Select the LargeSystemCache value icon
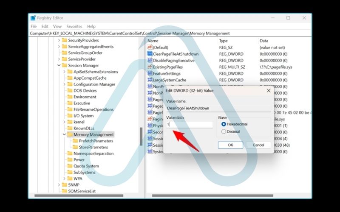 pyautogui.click(x=150, y=80)
